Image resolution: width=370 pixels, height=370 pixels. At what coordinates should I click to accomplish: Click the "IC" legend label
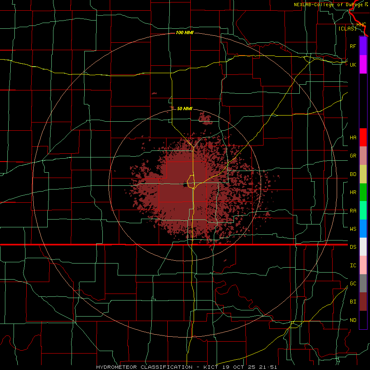[353, 266]
